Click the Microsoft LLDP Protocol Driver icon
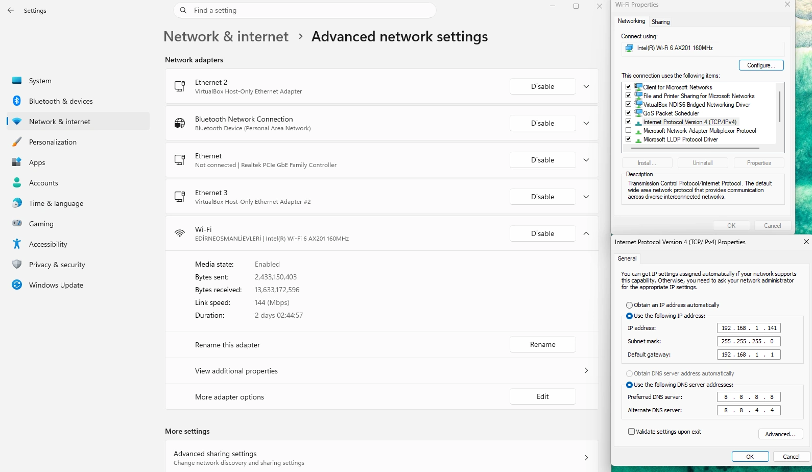Screen dimensions: 812x472 point(638,139)
